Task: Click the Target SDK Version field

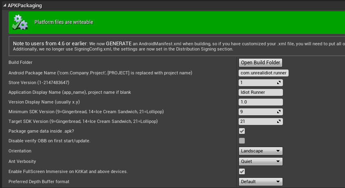Action: pyautogui.click(x=261, y=121)
